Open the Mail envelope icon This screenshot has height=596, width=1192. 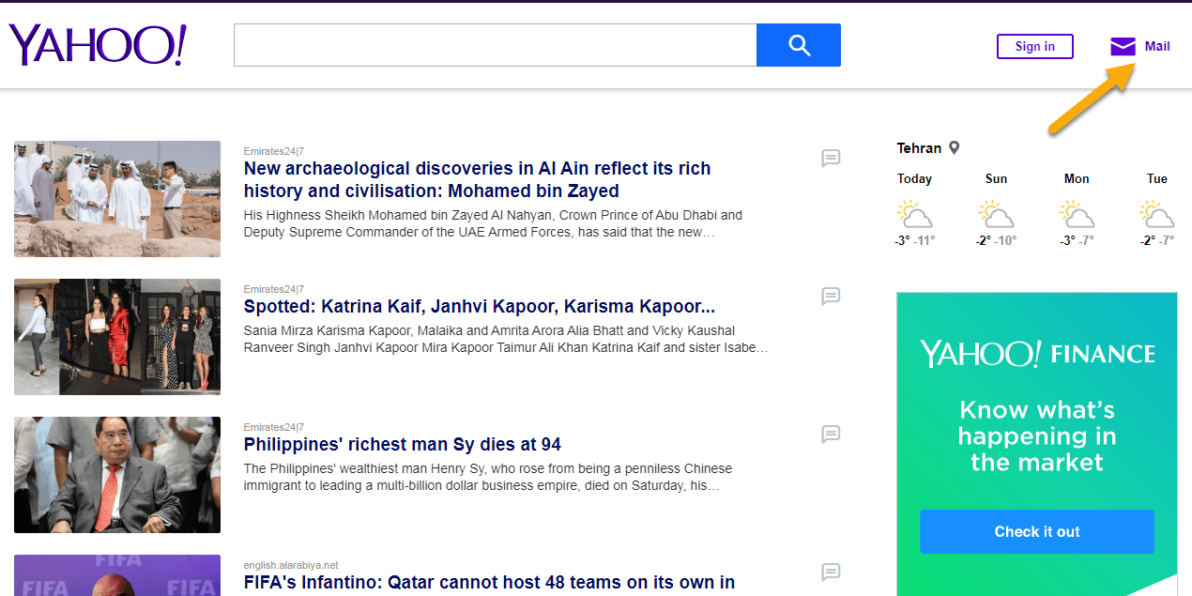click(1123, 46)
